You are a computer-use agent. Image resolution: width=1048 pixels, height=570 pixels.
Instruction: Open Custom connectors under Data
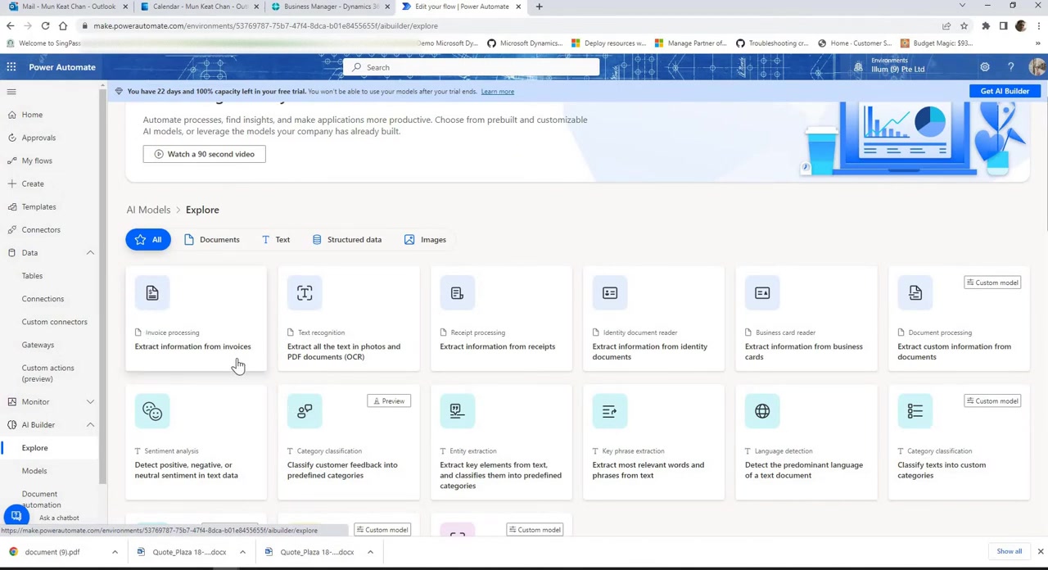[x=54, y=322]
